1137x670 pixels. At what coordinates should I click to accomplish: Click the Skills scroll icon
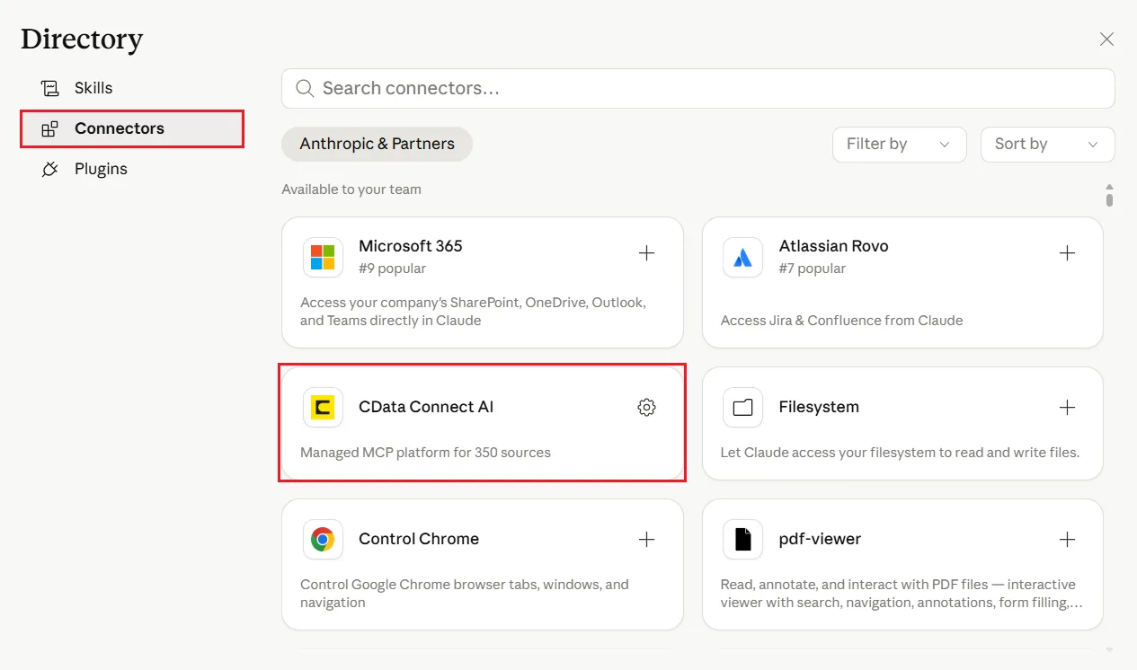(x=50, y=88)
